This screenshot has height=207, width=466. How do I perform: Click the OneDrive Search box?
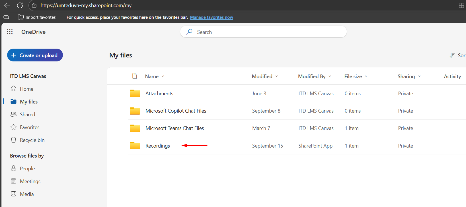(x=263, y=32)
